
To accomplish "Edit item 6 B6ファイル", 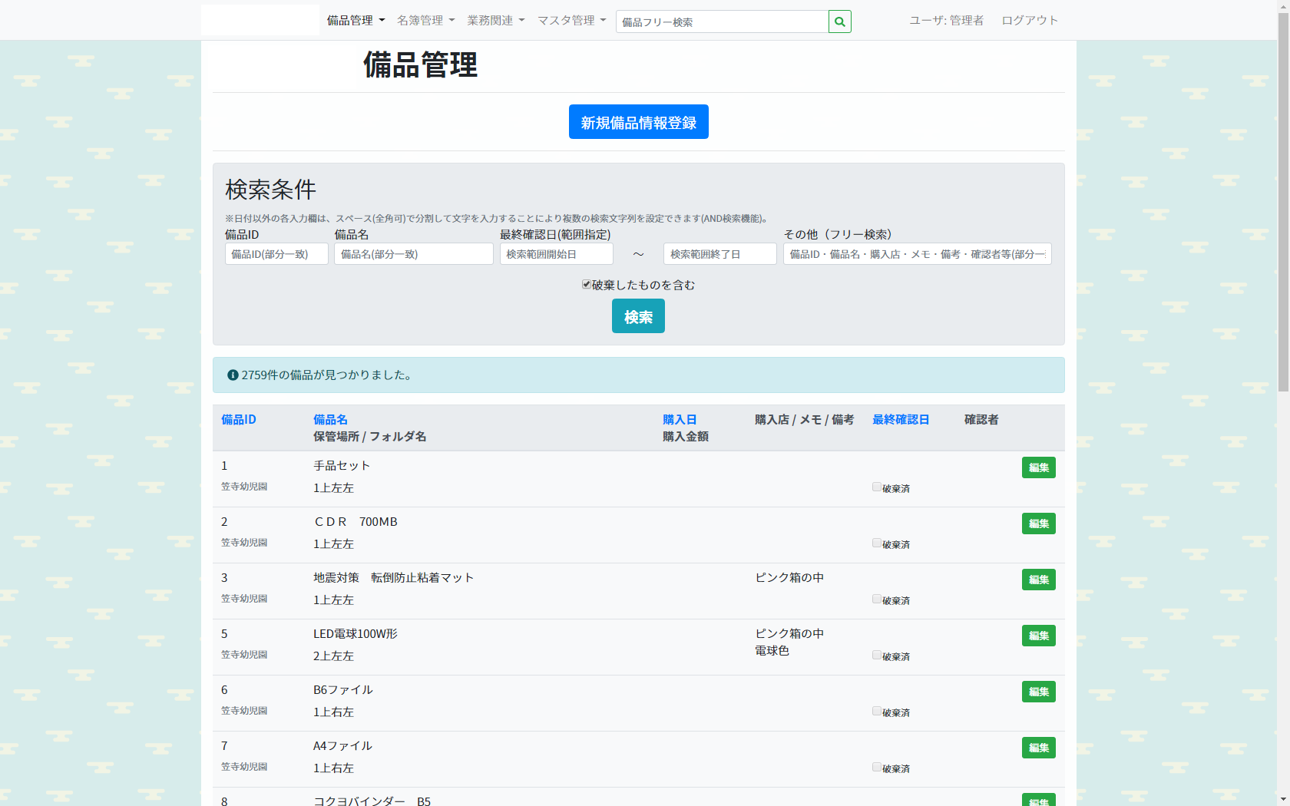I will [1039, 692].
